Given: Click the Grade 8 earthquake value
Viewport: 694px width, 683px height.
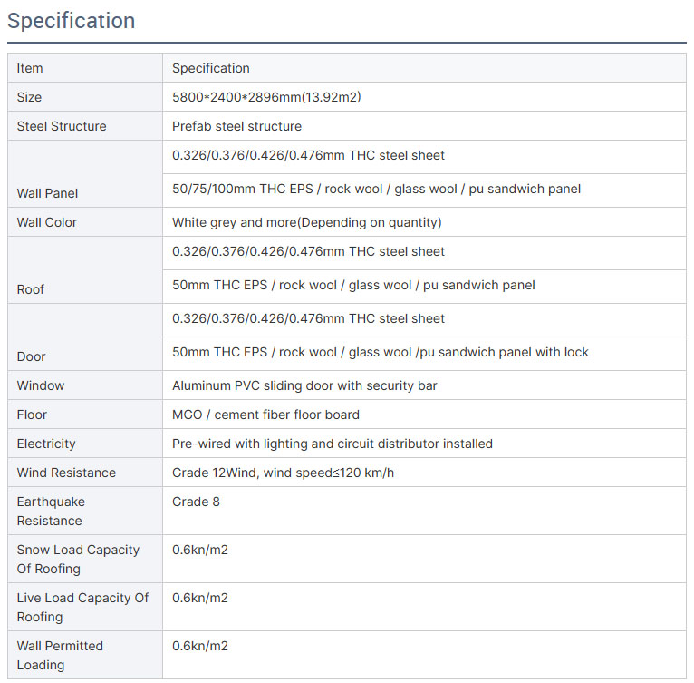Looking at the screenshot, I should pos(196,502).
